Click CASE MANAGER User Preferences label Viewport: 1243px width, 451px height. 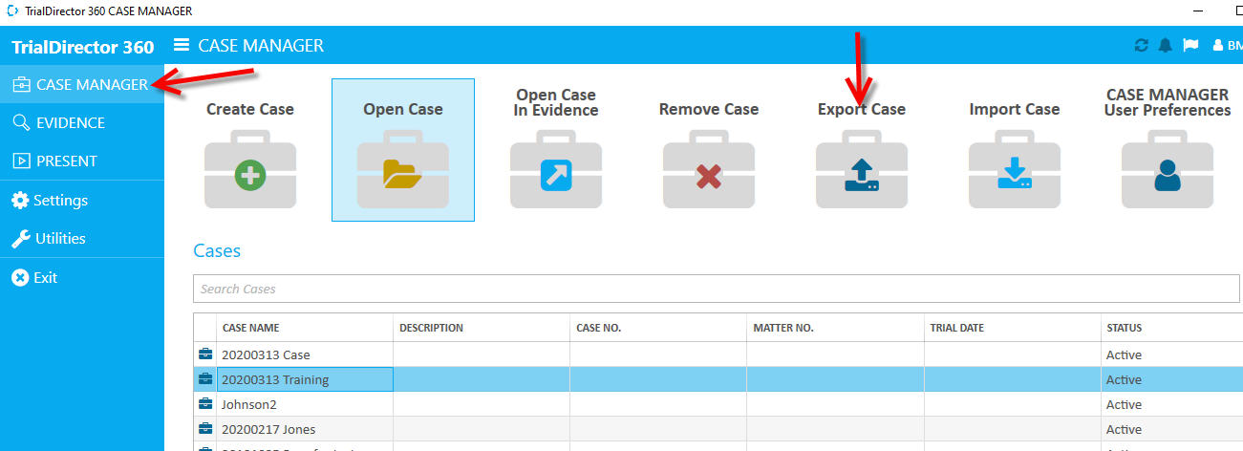pyautogui.click(x=1168, y=102)
